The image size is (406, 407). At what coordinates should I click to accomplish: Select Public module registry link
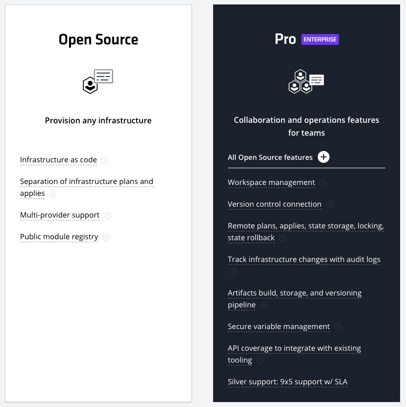59,237
